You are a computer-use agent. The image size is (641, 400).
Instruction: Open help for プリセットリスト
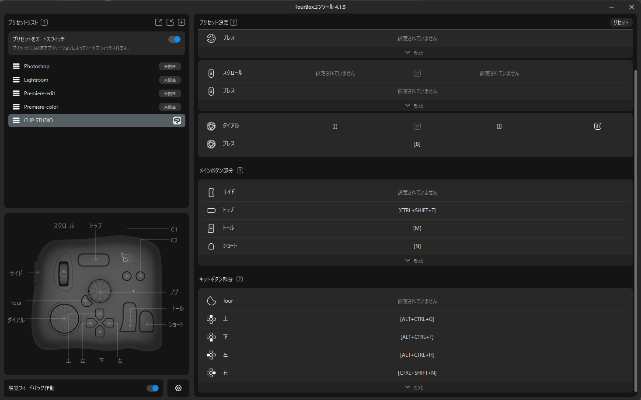tap(44, 22)
